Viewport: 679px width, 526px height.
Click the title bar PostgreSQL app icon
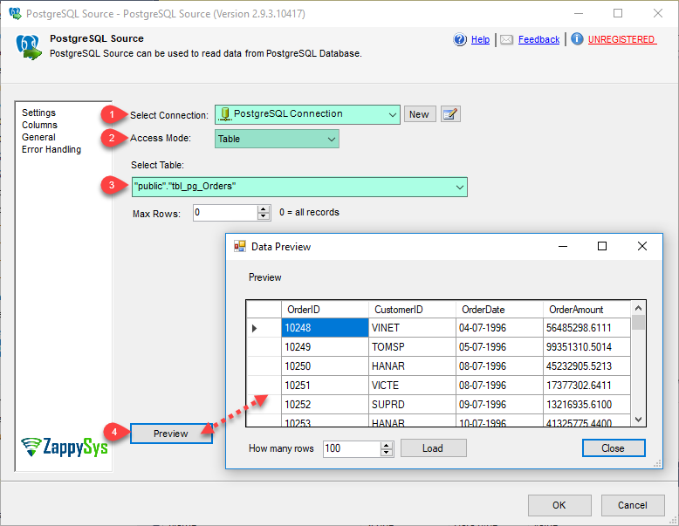(15, 13)
